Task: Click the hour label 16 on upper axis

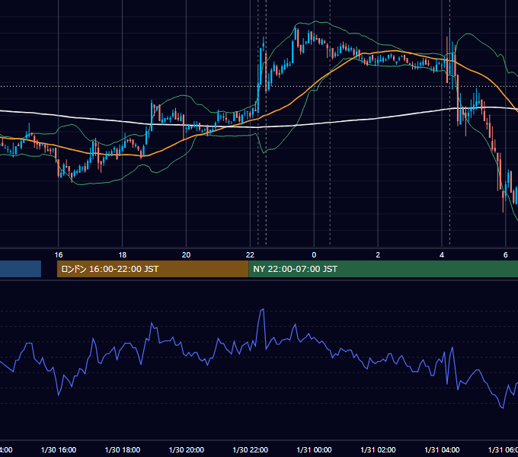Action: [59, 255]
